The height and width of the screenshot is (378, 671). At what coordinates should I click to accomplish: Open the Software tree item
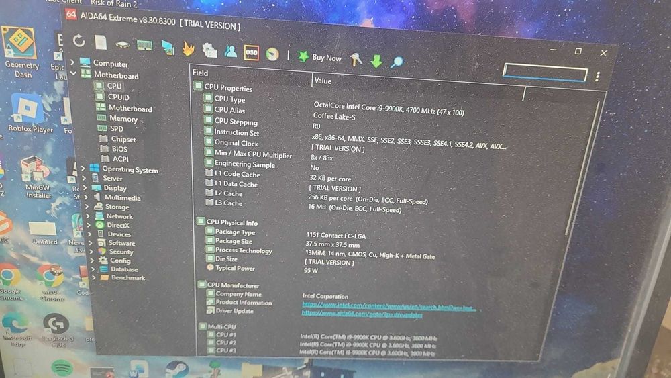121,243
